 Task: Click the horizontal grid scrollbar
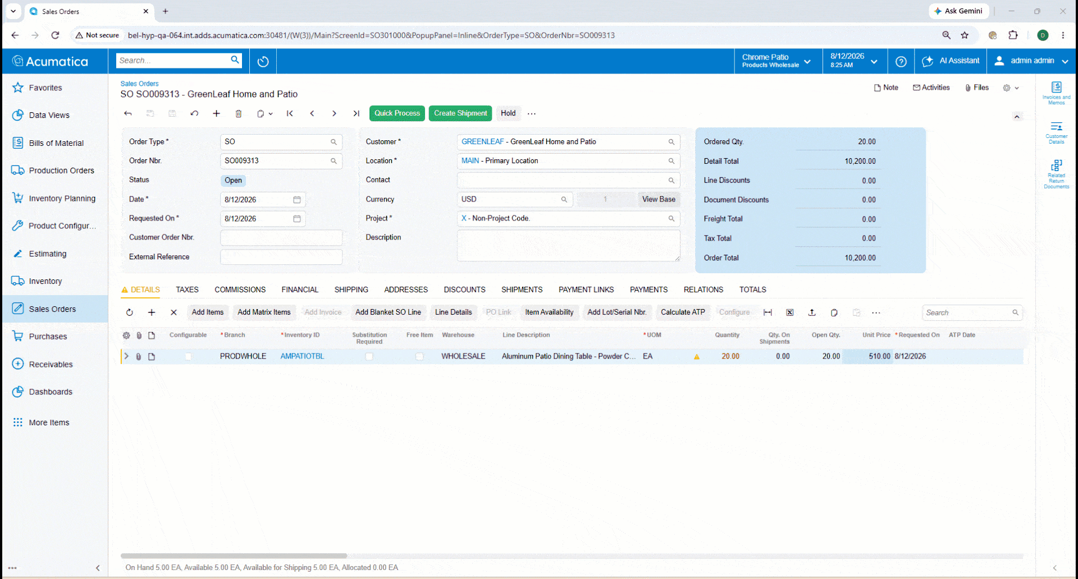click(x=234, y=556)
